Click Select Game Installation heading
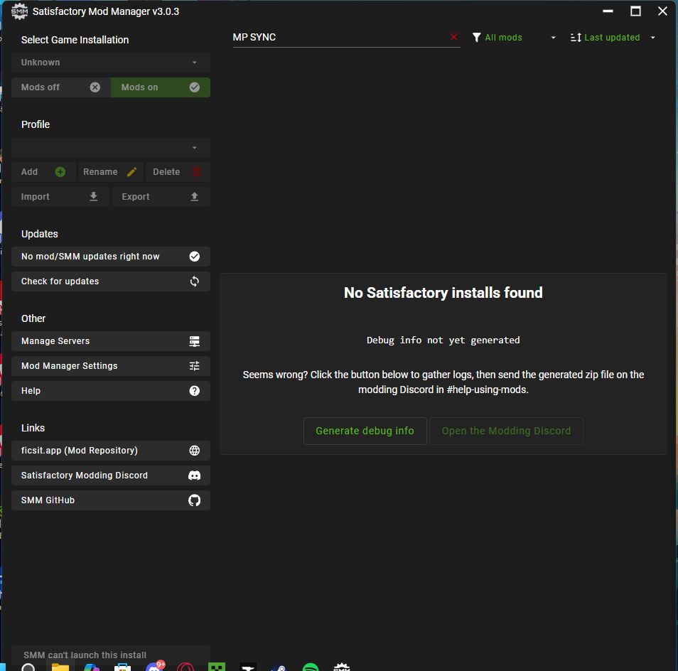678x671 pixels. click(x=75, y=41)
